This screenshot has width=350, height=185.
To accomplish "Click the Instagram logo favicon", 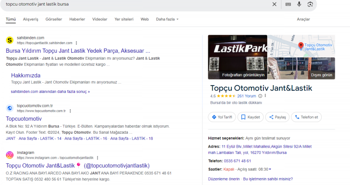I will point(10,155).
